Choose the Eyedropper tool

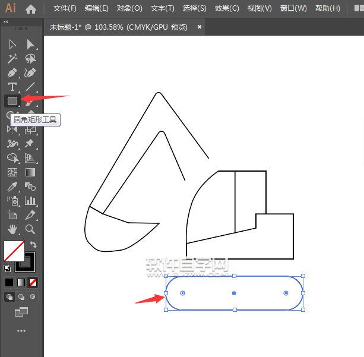(12, 187)
